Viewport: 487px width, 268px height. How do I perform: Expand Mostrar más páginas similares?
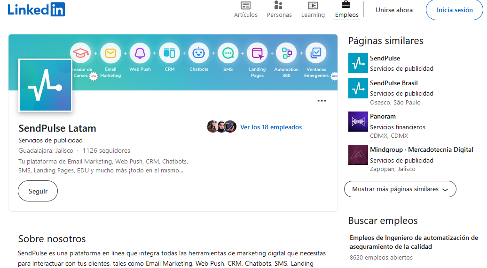point(400,189)
